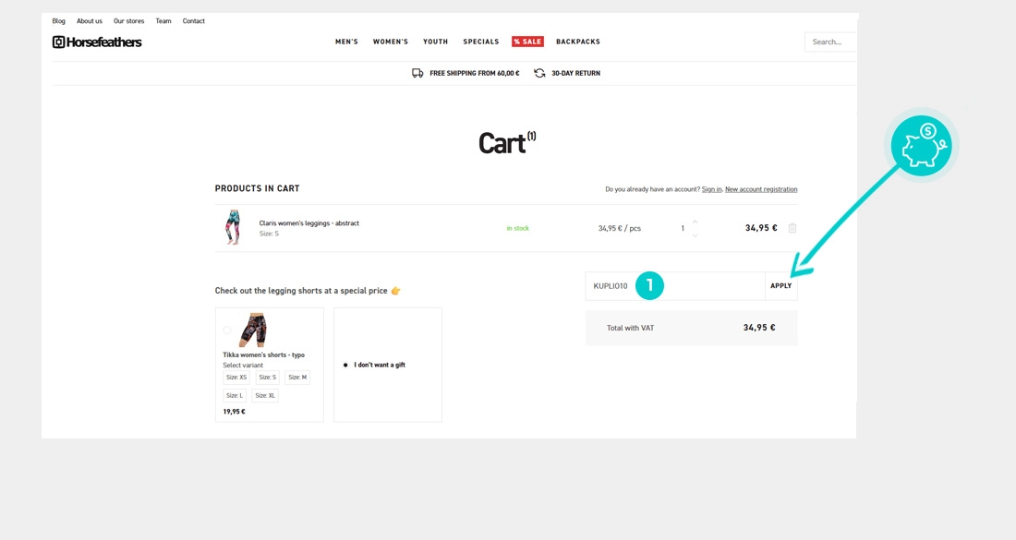Increase leggings quantity with up arrow
The image size is (1016, 540).
click(695, 222)
